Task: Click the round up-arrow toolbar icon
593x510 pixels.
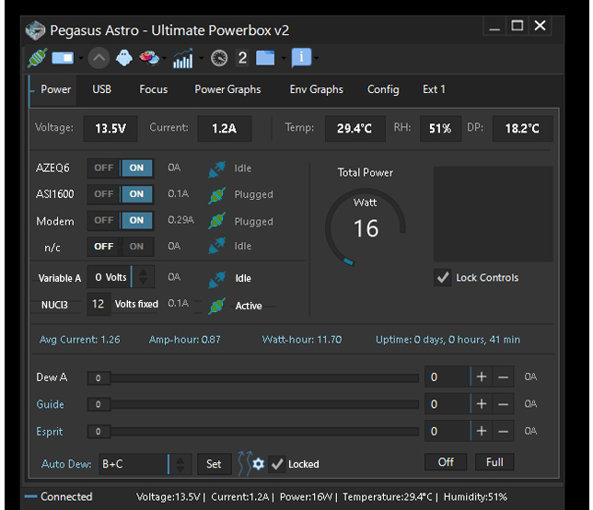Action: click(x=99, y=58)
